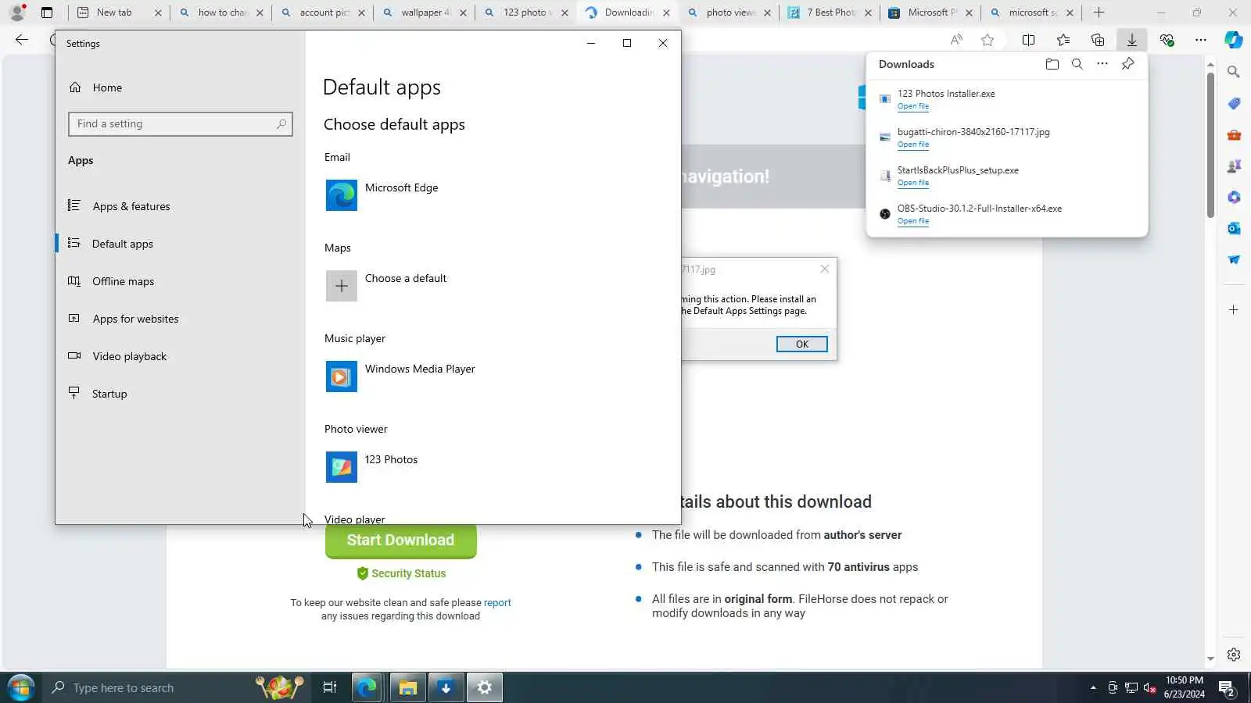Click Read aloud icon in address bar

pos(956,40)
